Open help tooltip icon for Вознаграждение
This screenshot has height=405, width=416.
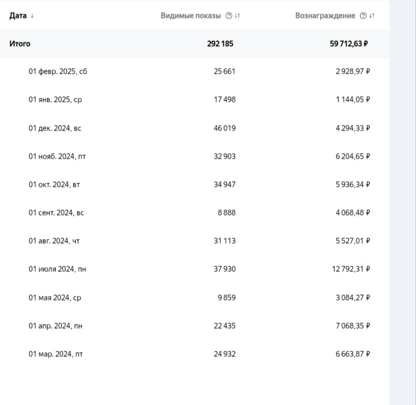pyautogui.click(x=363, y=16)
